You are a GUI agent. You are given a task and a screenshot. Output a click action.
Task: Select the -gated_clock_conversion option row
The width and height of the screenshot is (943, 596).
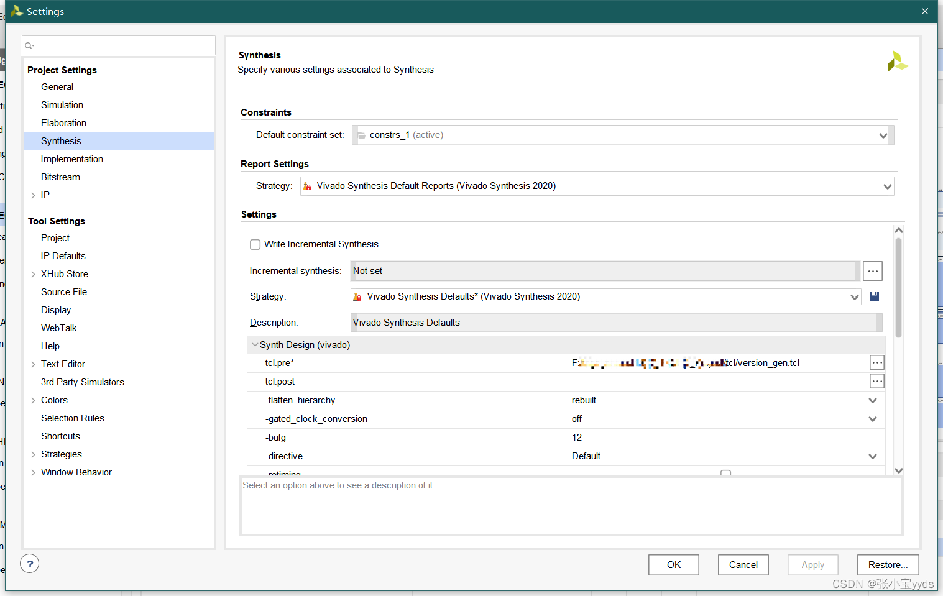click(x=566, y=419)
